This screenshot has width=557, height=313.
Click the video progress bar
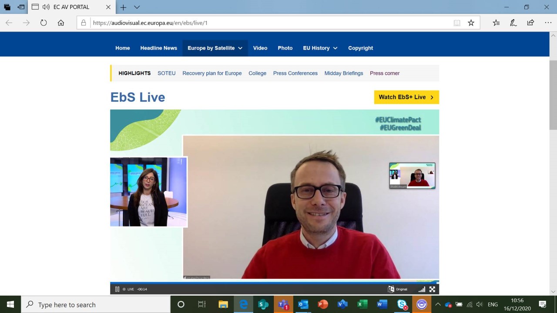tap(274, 283)
